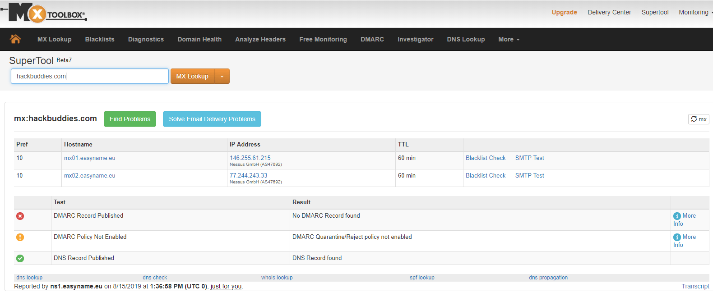Image resolution: width=713 pixels, height=306 pixels.
Task: Open Free Monitoring menu item
Action: (323, 39)
